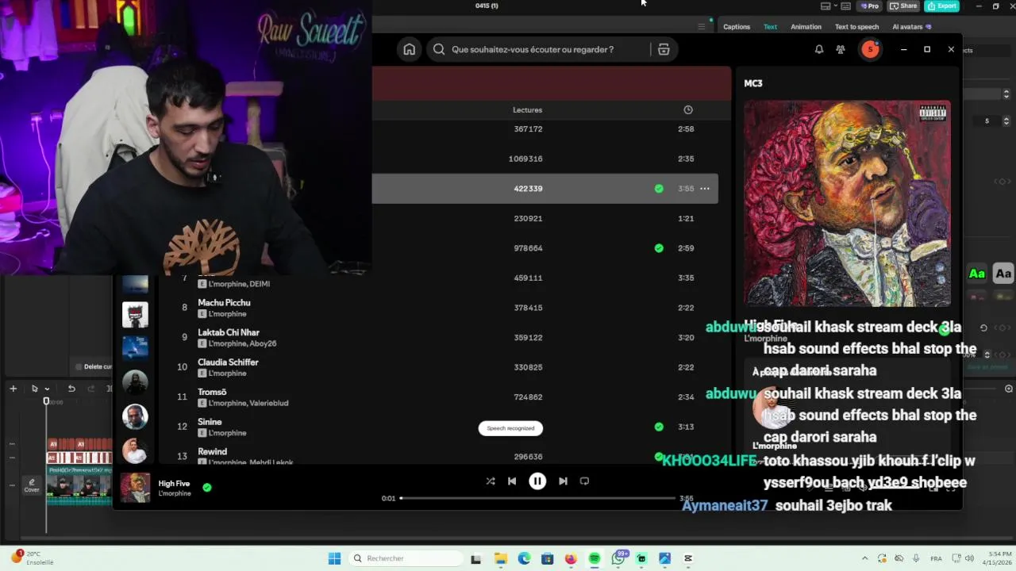
Task: Click the CapCut Export button
Action: coord(942,6)
